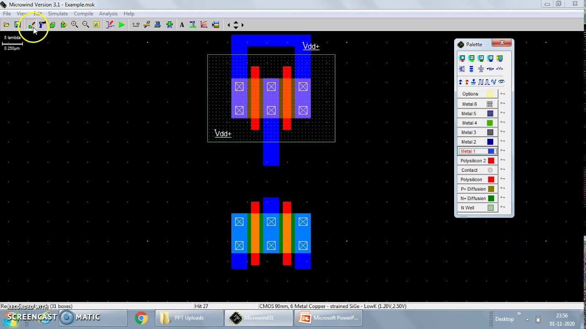
Task: Select the N+ Diffusion layer button
Action: coord(477,198)
